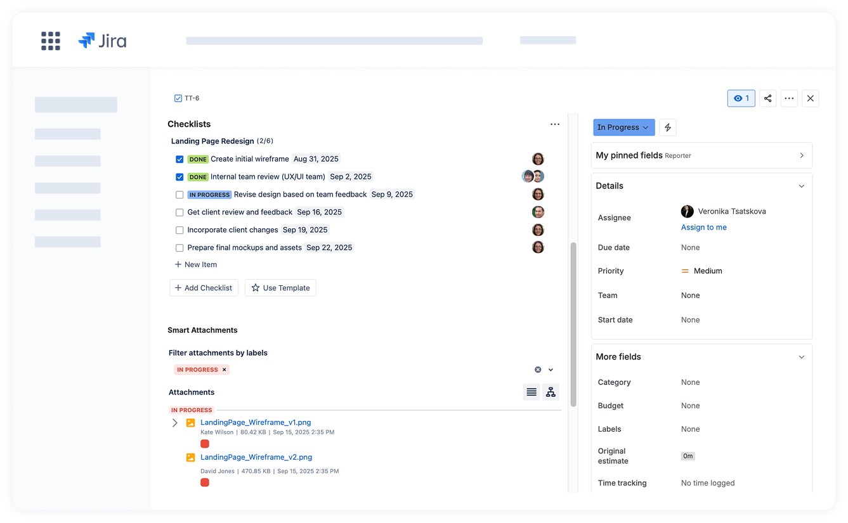Image resolution: width=848 pixels, height=523 pixels.
Task: Check Prepare final mockups and assets
Action: pyautogui.click(x=179, y=248)
